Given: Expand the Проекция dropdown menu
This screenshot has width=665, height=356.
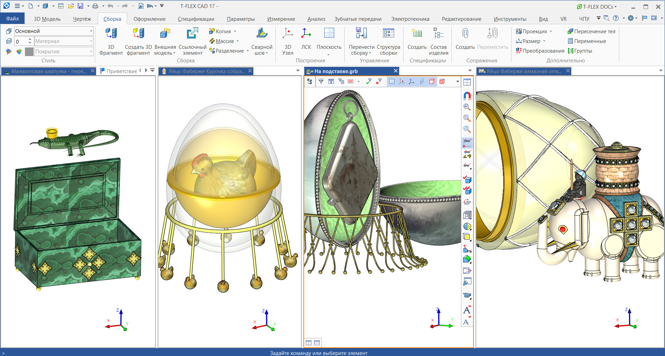Looking at the screenshot, I should pyautogui.click(x=551, y=32).
